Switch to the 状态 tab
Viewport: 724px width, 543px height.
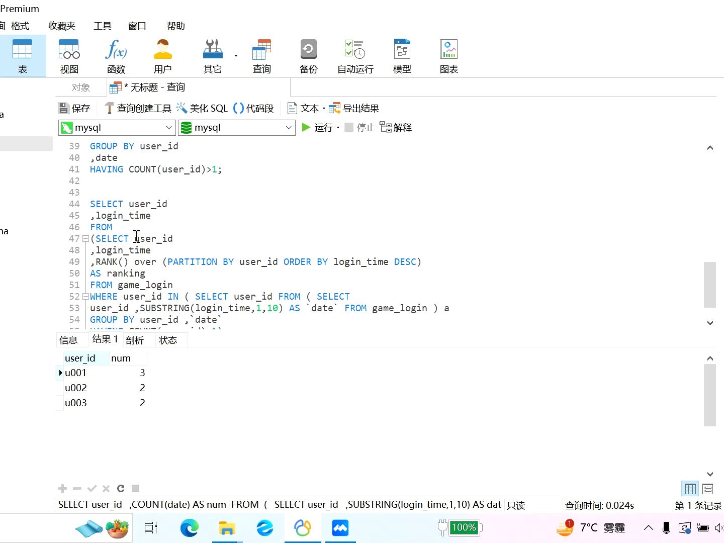(x=168, y=340)
